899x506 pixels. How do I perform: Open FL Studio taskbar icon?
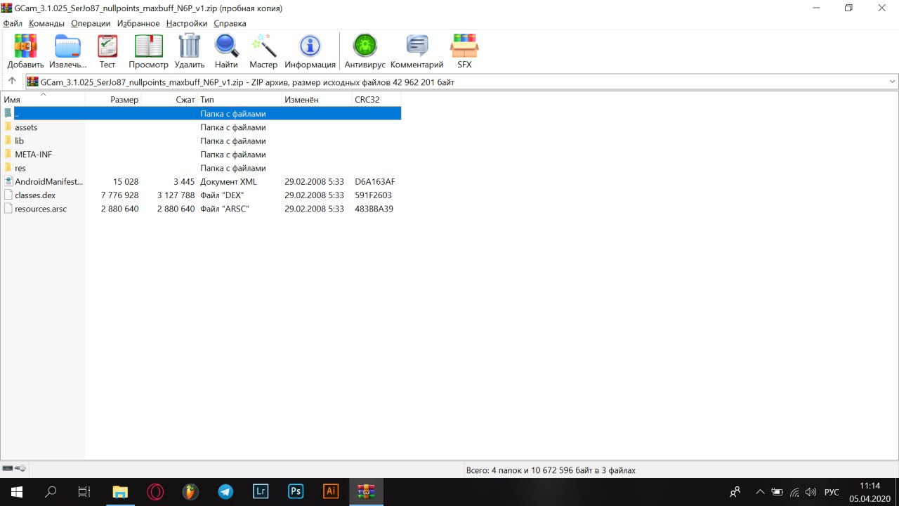(x=190, y=492)
